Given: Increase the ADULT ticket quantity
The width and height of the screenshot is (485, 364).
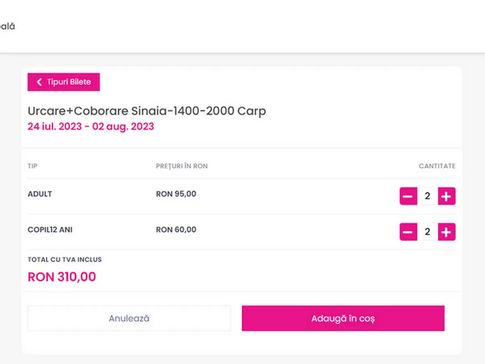Looking at the screenshot, I should coord(446,197).
